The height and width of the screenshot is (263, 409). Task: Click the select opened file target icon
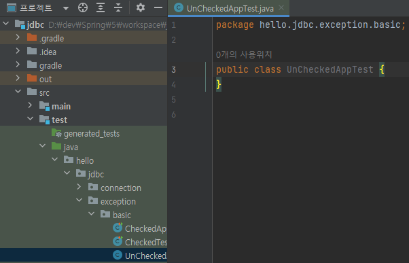click(83, 8)
